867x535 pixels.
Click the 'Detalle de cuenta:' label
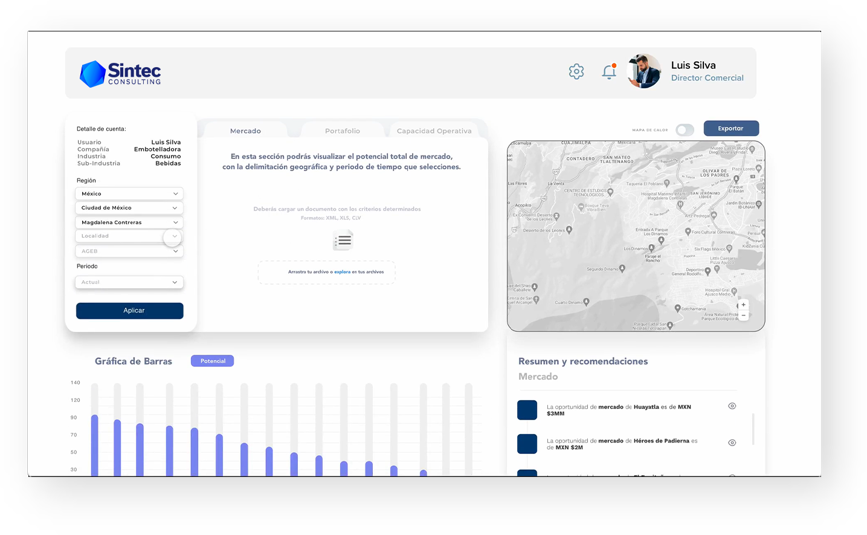point(102,129)
